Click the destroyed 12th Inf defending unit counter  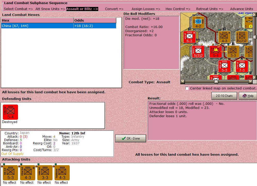click(x=10, y=112)
